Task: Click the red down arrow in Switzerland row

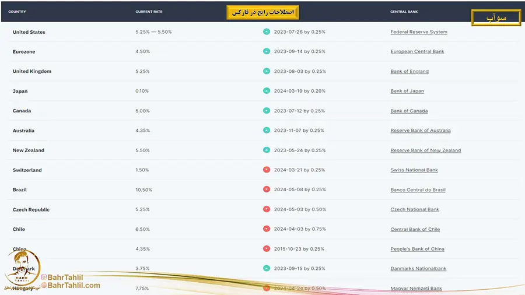Action: (x=267, y=170)
